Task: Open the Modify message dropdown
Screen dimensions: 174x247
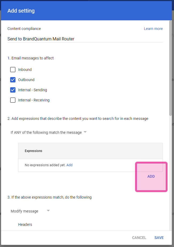Action: (x=30, y=211)
